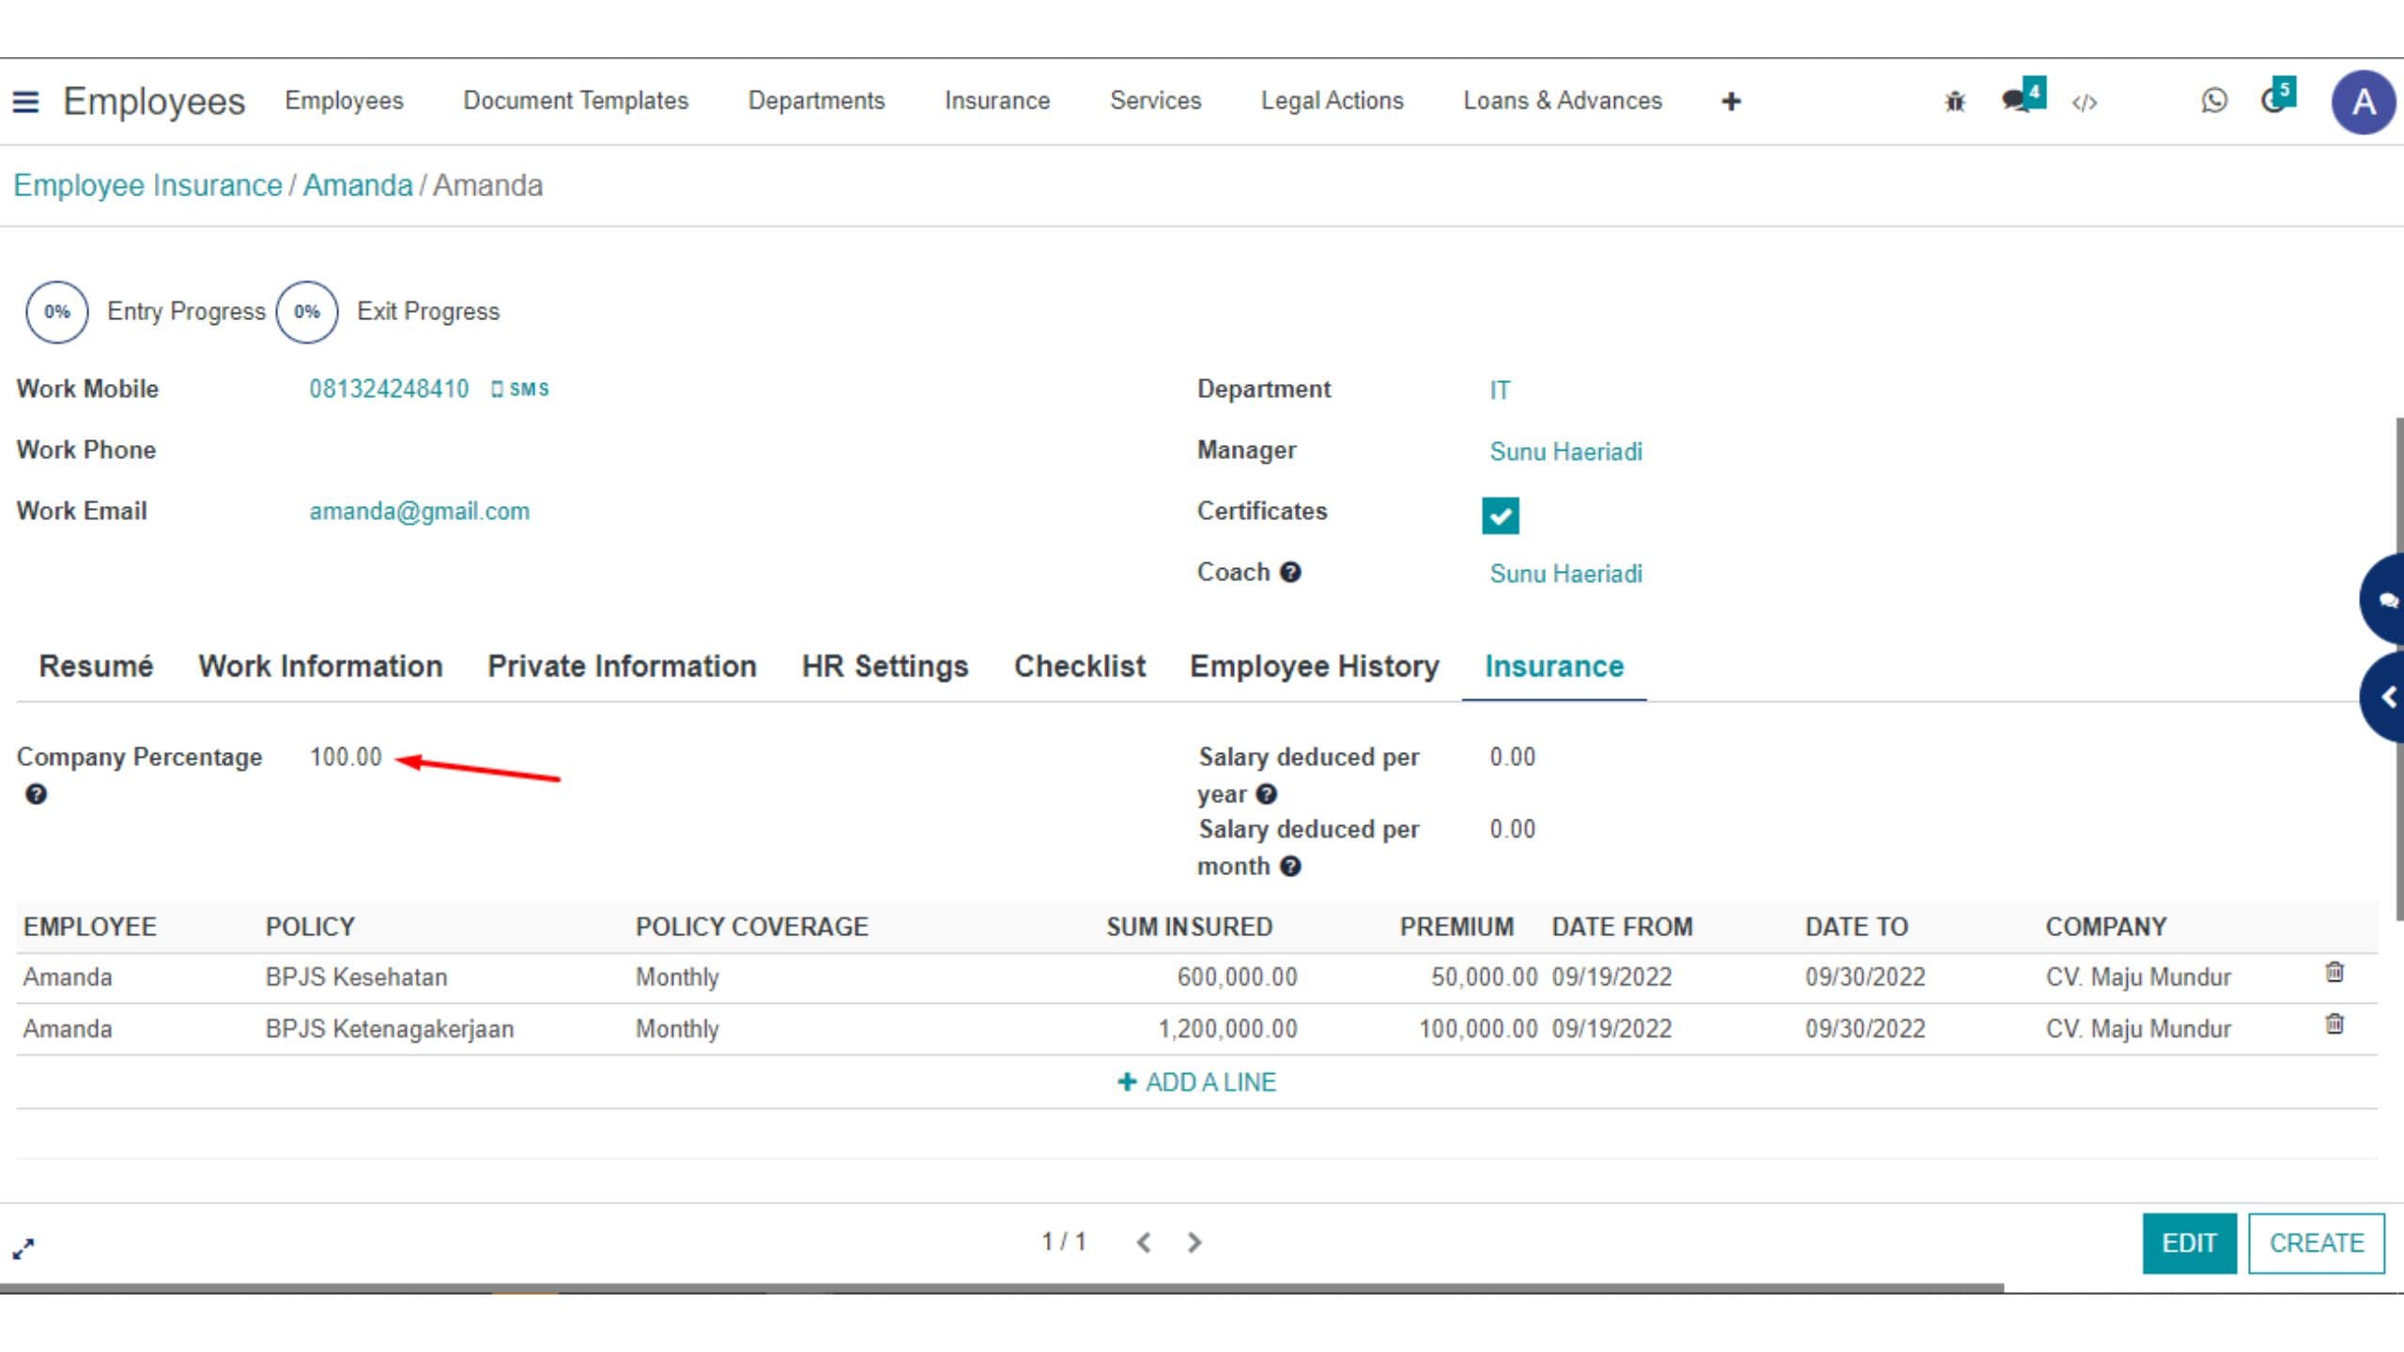Click the vertical scrollbar on the right
The image size is (2404, 1352).
point(2398,668)
